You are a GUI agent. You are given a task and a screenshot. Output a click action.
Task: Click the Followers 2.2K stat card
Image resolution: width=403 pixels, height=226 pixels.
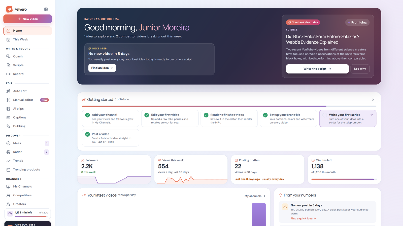pos(114,169)
